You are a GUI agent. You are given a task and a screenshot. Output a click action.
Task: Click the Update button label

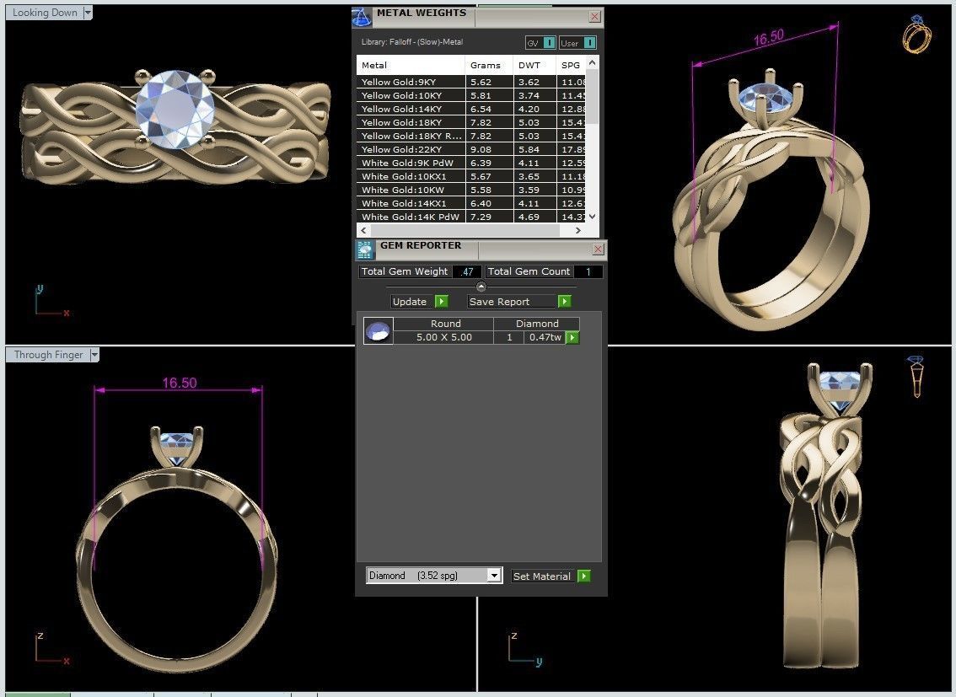pyautogui.click(x=410, y=302)
